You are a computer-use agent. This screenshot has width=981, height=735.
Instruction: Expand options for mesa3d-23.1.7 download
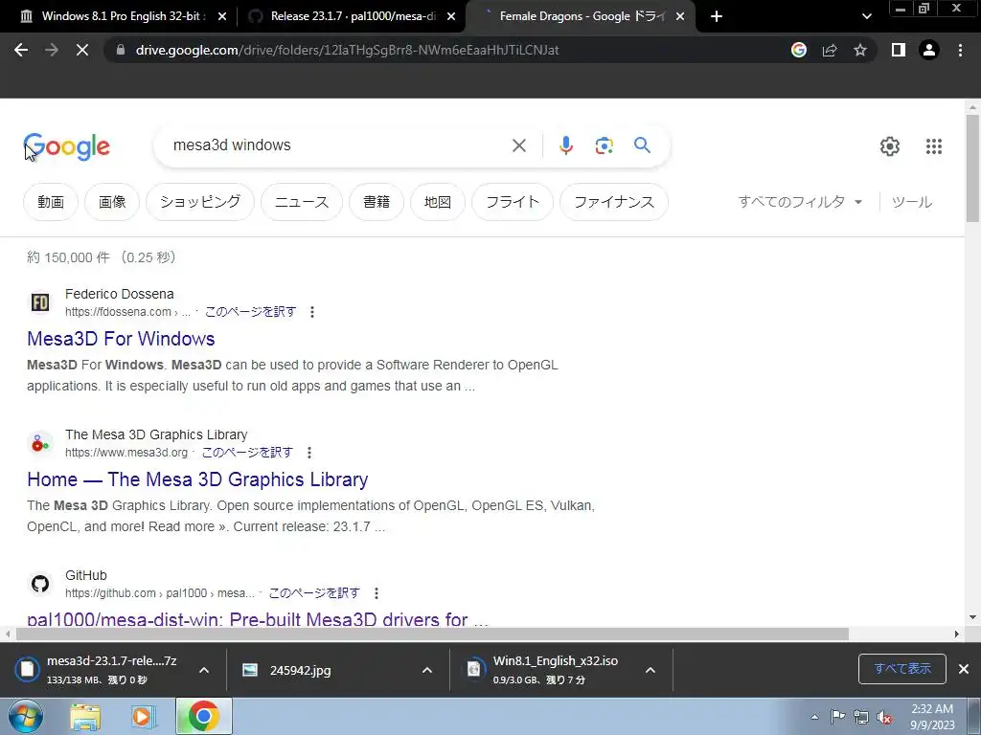click(x=204, y=670)
